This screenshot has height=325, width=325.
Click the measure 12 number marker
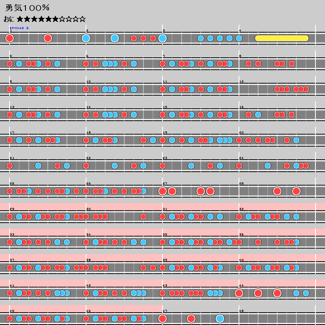coord(241,82)
